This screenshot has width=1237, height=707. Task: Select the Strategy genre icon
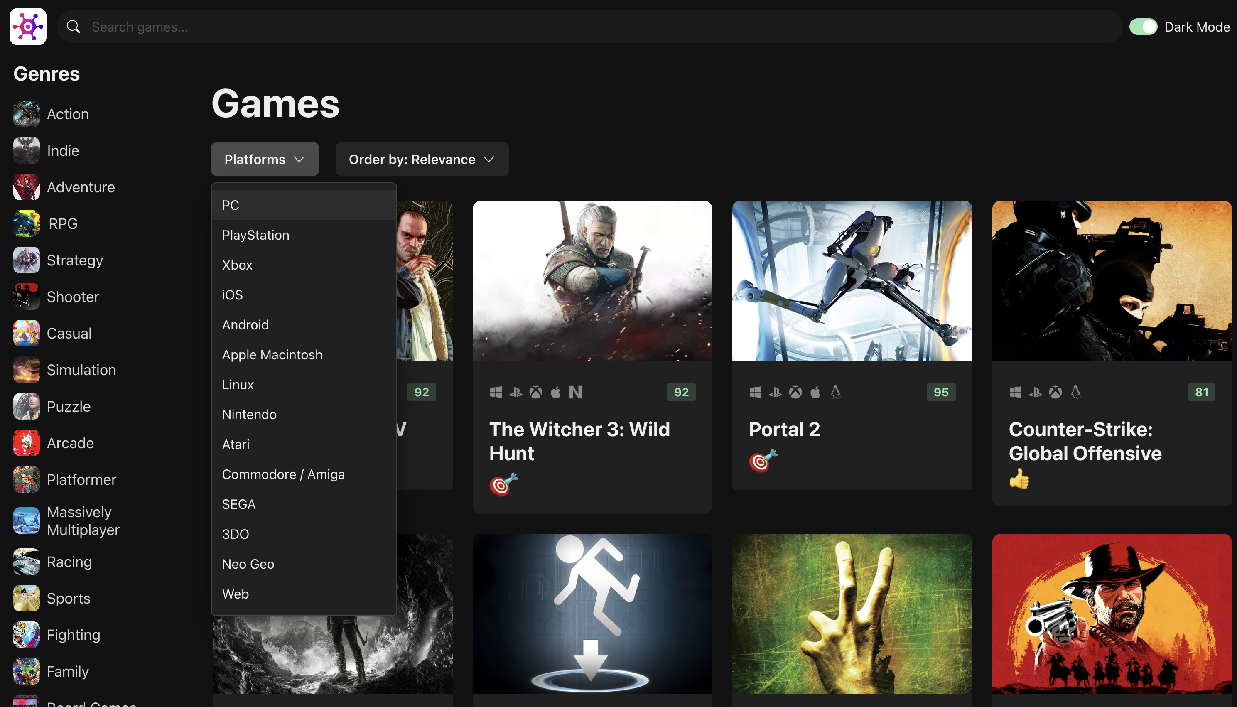[x=26, y=260]
